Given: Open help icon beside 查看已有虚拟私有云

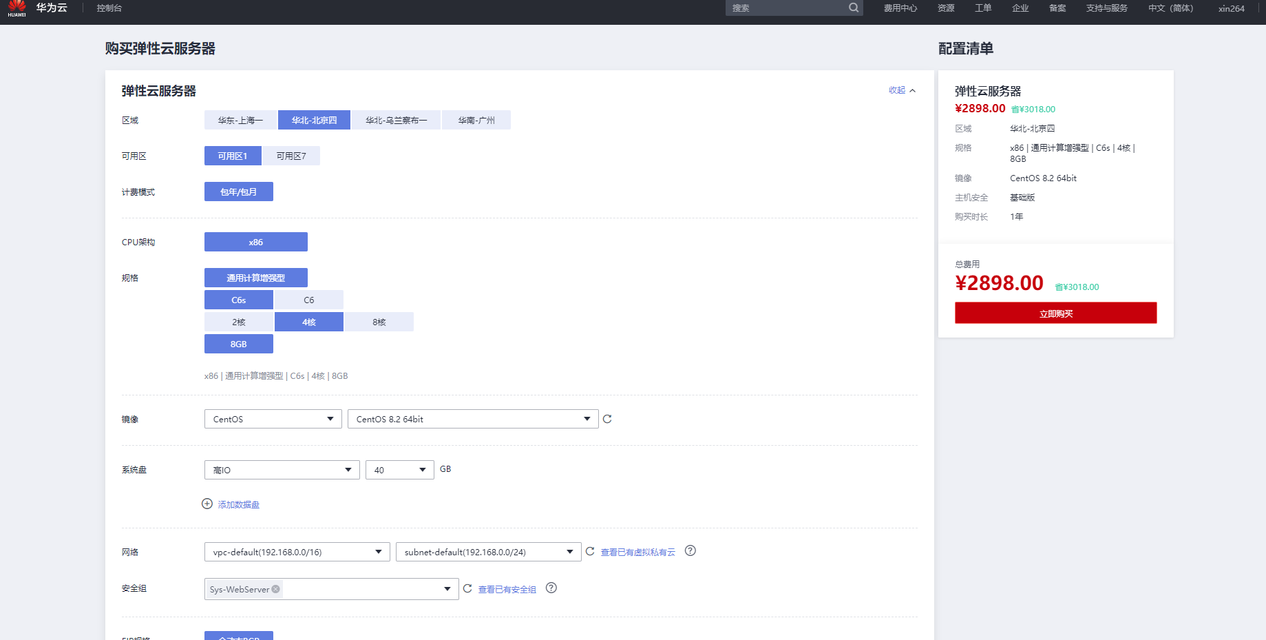Looking at the screenshot, I should coord(690,550).
